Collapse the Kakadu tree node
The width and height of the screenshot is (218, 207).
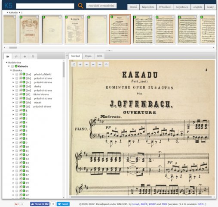9,66
